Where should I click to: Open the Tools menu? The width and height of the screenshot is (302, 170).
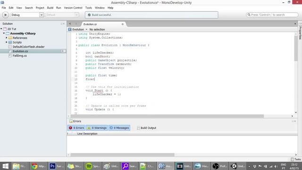(x=88, y=8)
